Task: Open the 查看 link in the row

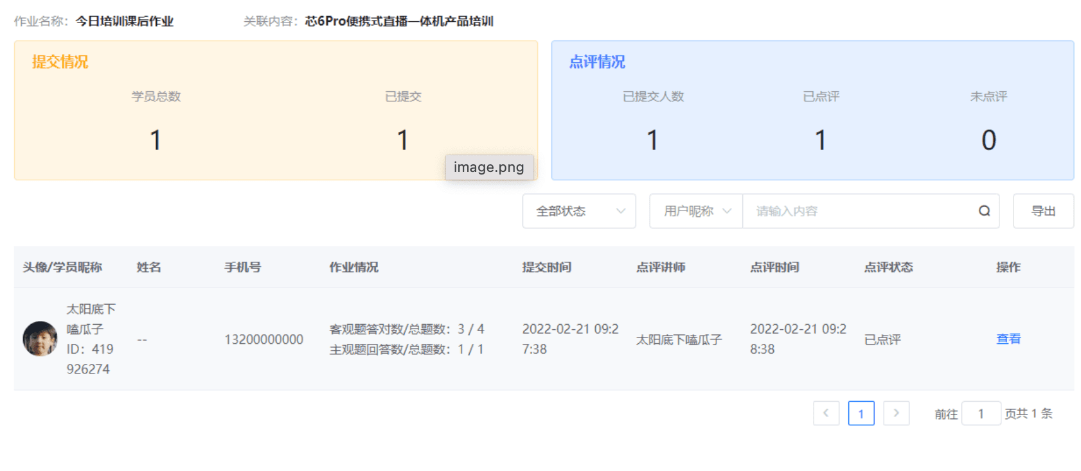Action: (1008, 339)
